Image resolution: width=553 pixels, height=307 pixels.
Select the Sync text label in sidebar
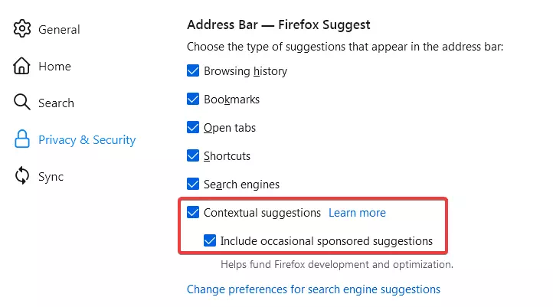pyautogui.click(x=51, y=177)
